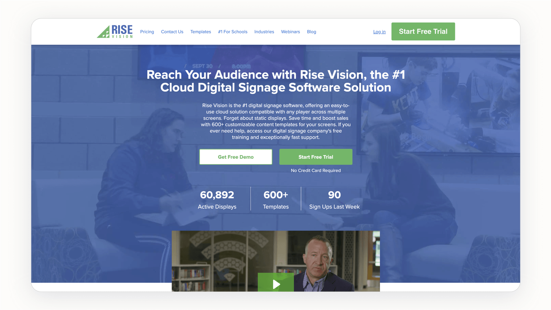Open the Pricing page
Screen dimensions: 551x310
(x=147, y=31)
